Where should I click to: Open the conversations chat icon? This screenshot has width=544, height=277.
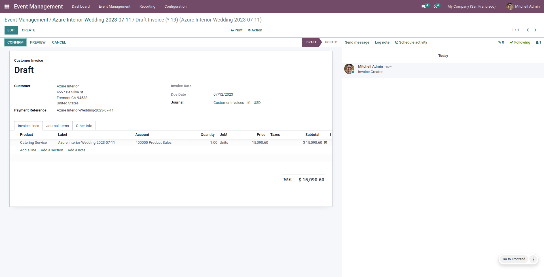[424, 6]
